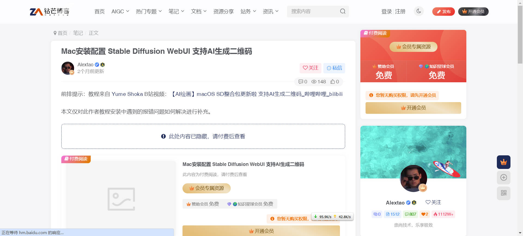Open the 首页 nav item
Image resolution: width=523 pixels, height=236 pixels.
99,11
